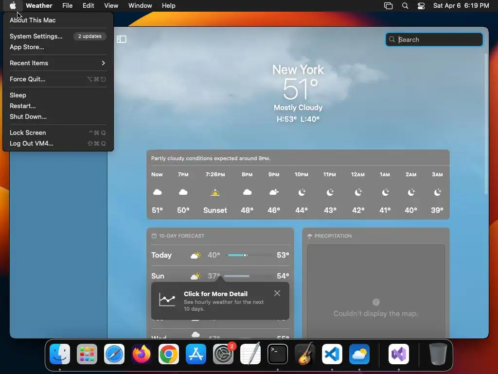Open System Settings from Apple menu

pos(58,36)
